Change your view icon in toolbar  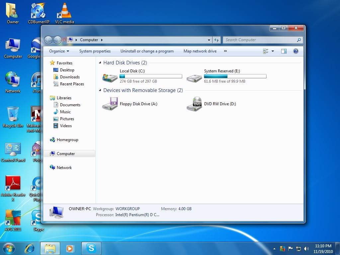266,51
